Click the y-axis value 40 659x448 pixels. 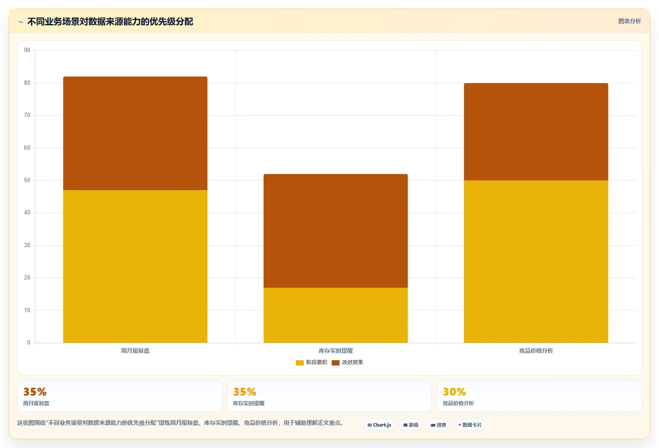click(27, 213)
